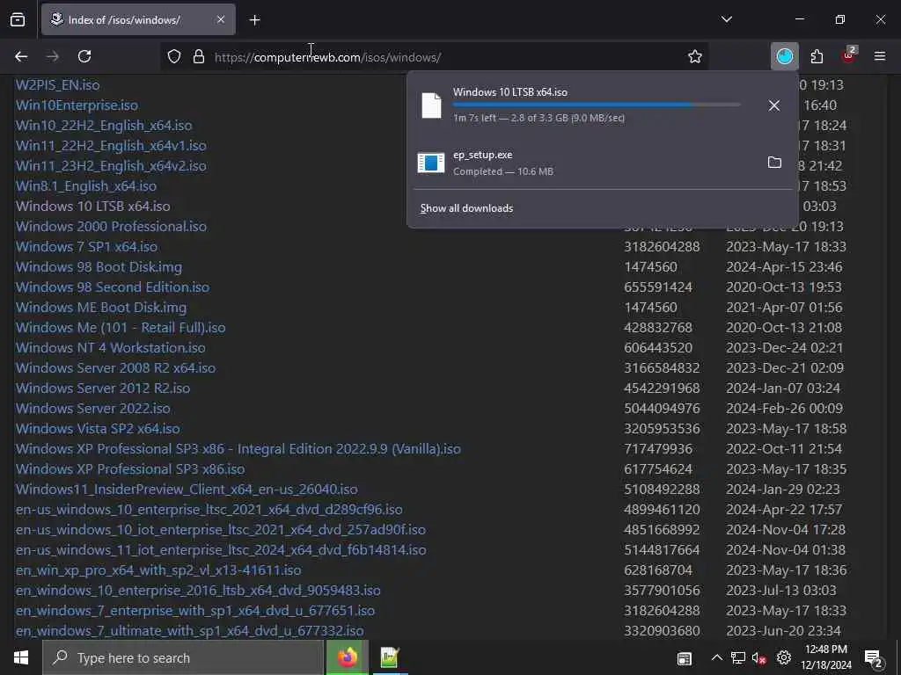Open the network status tray icon
901x675 pixels.
[x=738, y=657]
